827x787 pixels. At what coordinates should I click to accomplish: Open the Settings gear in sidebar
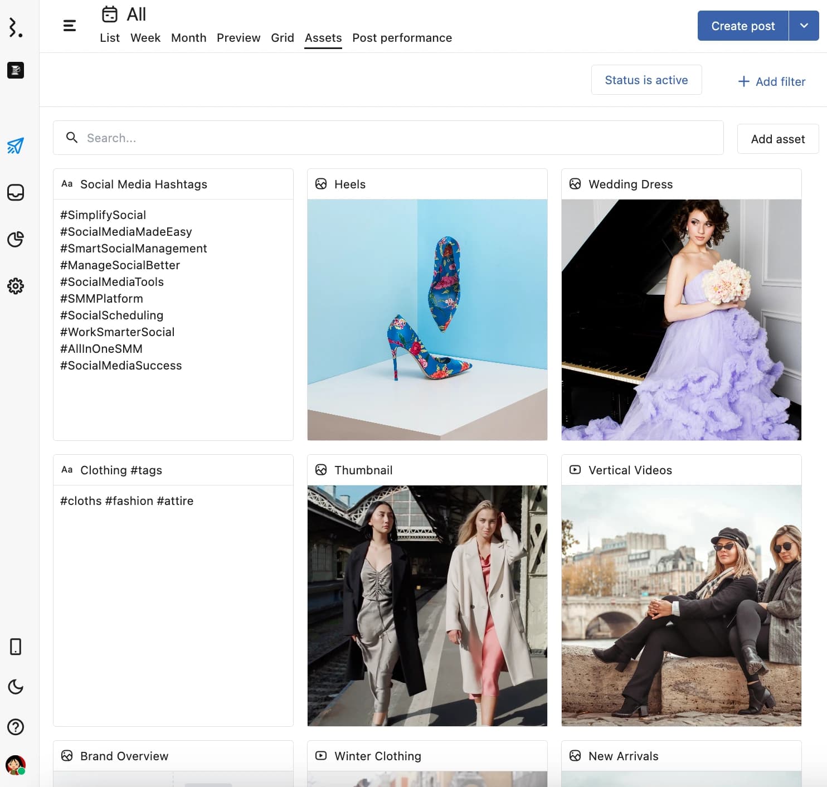click(16, 286)
